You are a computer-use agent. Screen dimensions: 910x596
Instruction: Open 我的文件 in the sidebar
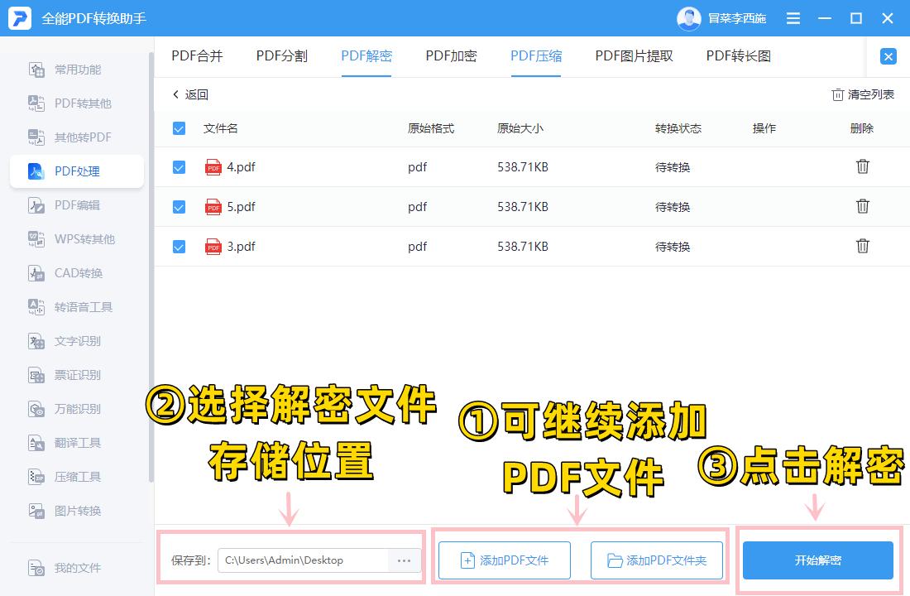tap(77, 568)
